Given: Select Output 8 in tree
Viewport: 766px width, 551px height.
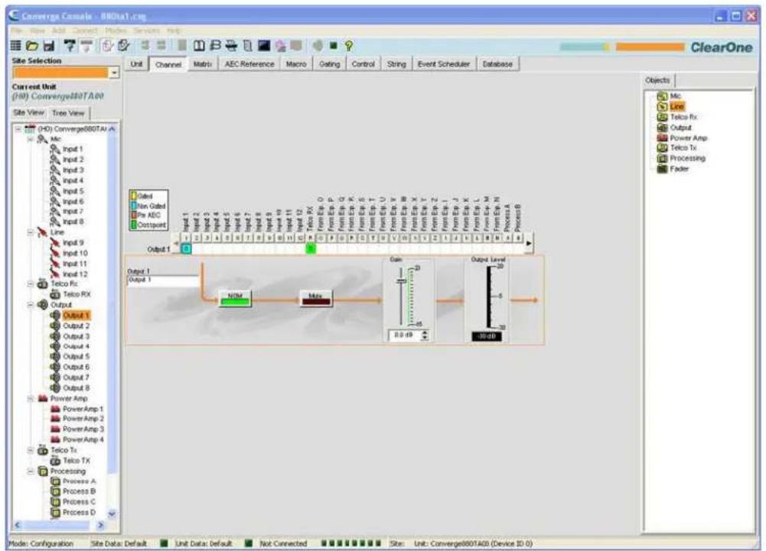Looking at the screenshot, I should click(70, 388).
